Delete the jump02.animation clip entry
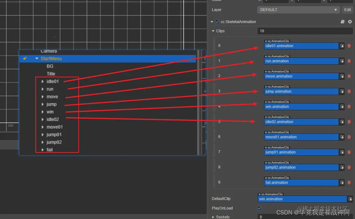 click(x=349, y=167)
